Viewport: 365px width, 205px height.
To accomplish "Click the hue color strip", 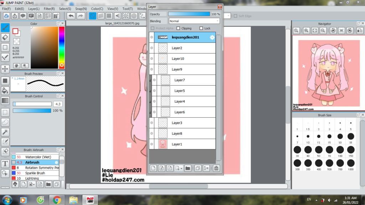I will click(x=62, y=47).
